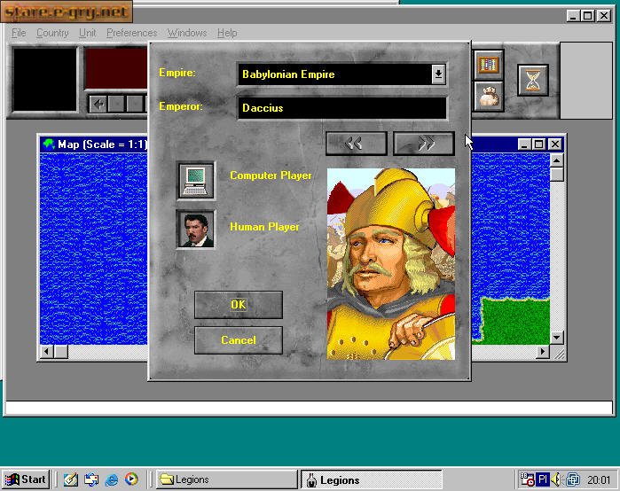Open the Unit menu
620x491 pixels.
click(x=87, y=33)
